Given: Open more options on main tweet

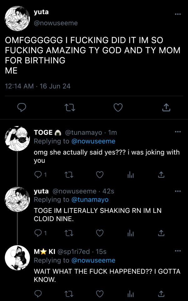Looking at the screenshot, I should [x=178, y=14].
